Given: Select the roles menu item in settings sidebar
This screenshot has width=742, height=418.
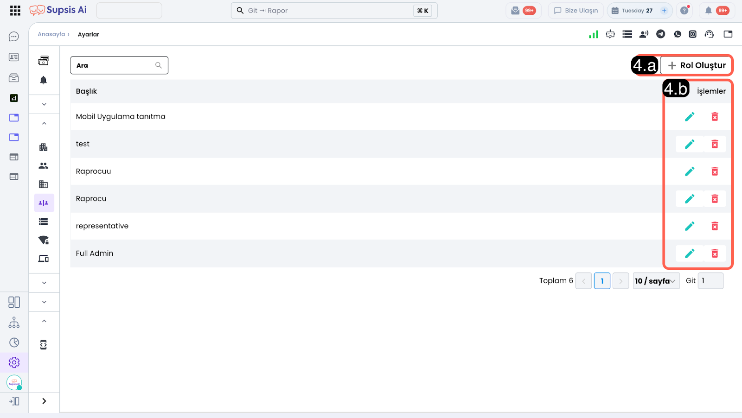Looking at the screenshot, I should tap(44, 203).
